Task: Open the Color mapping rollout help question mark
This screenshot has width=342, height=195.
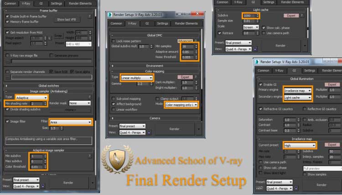Action: coord(196,77)
